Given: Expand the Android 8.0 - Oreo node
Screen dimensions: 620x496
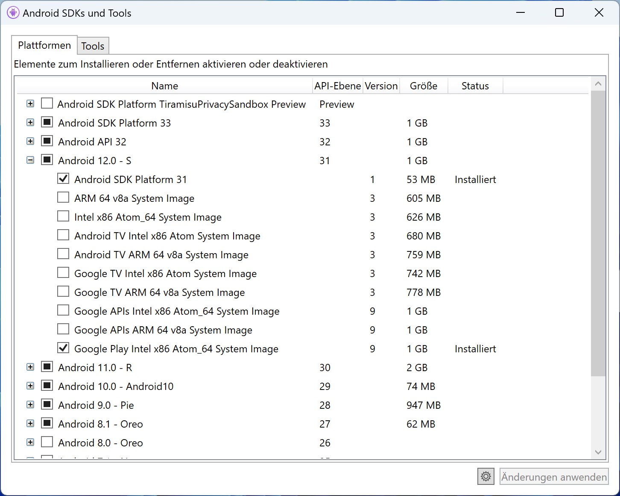Looking at the screenshot, I should coord(30,442).
